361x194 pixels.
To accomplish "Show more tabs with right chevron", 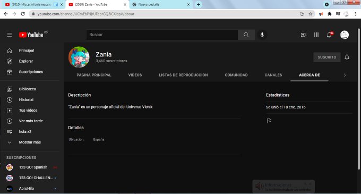I will (345, 75).
